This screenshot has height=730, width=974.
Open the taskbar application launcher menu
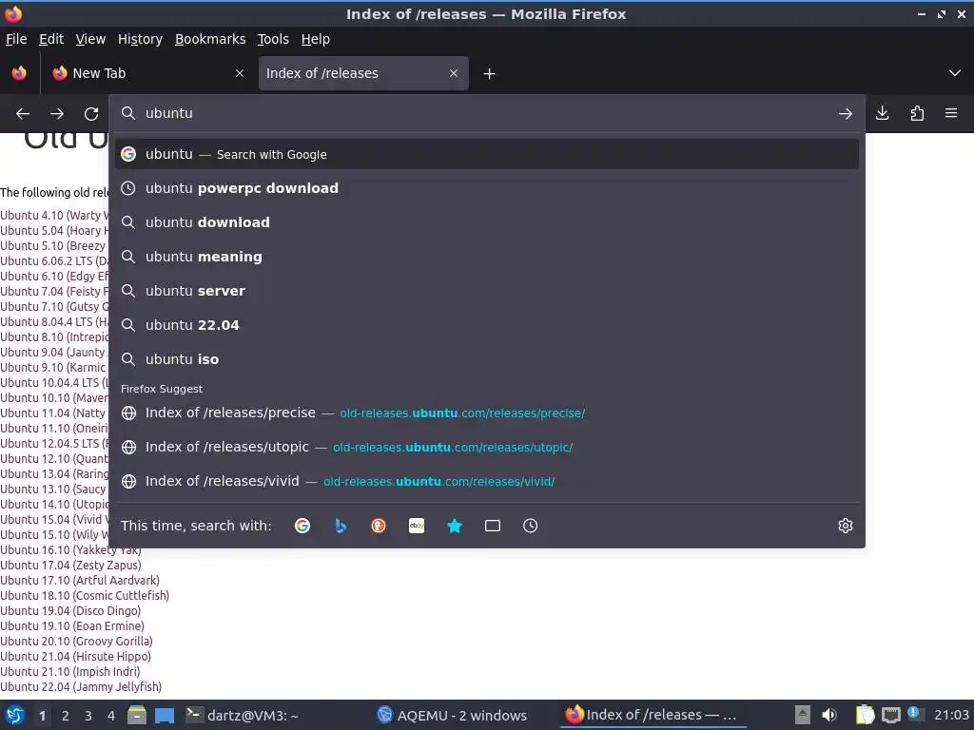tap(15, 715)
